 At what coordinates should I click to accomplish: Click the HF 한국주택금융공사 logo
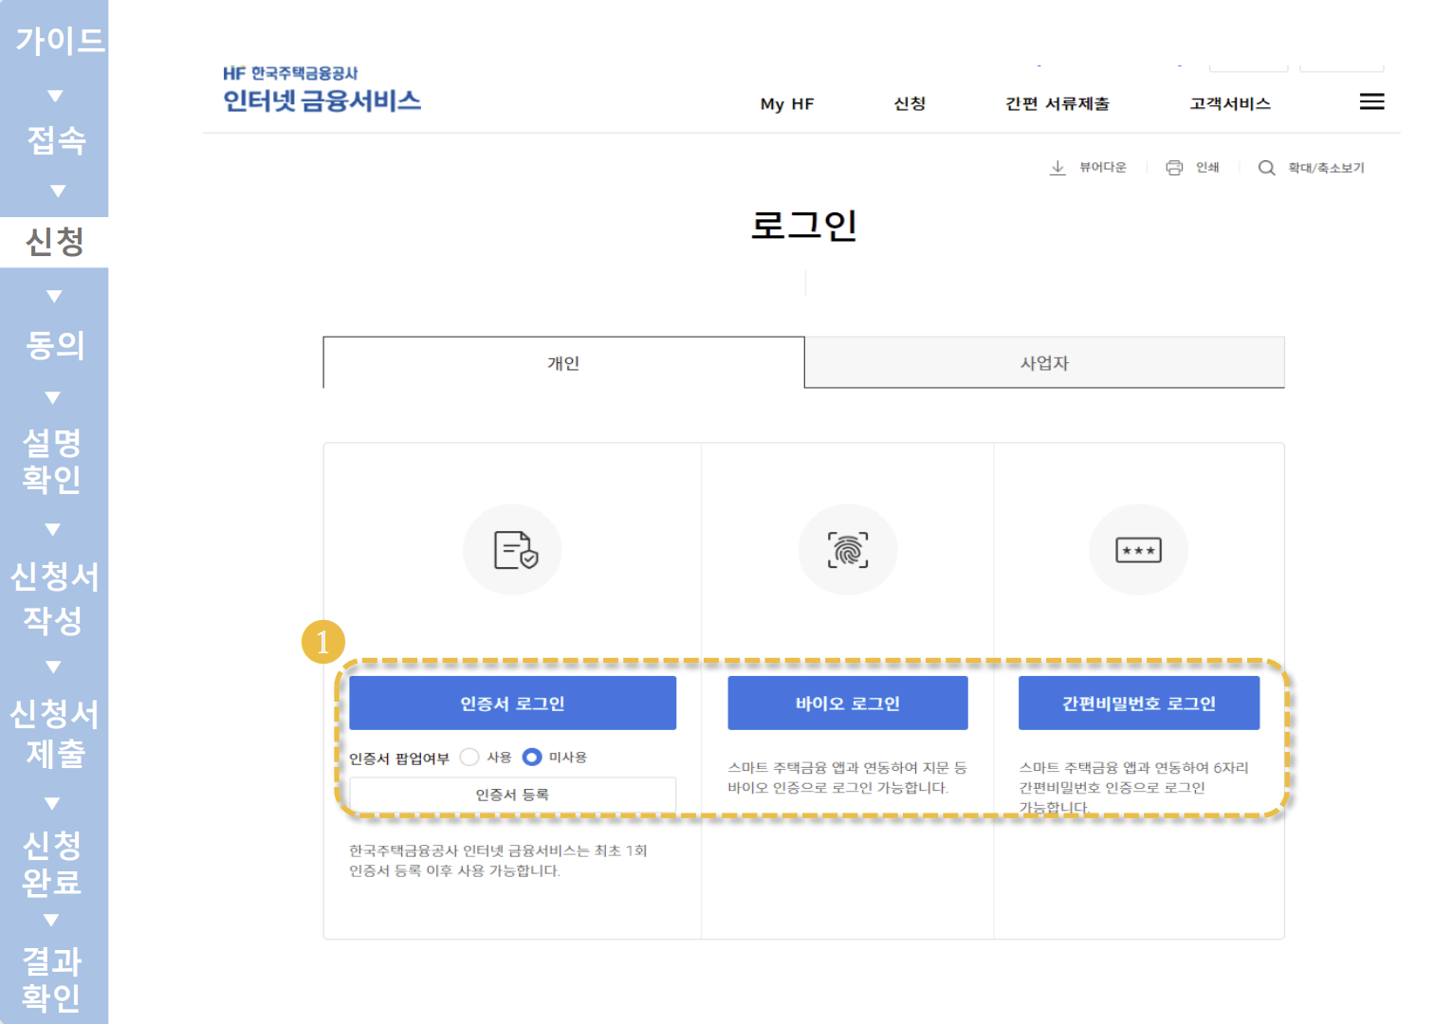tap(322, 87)
